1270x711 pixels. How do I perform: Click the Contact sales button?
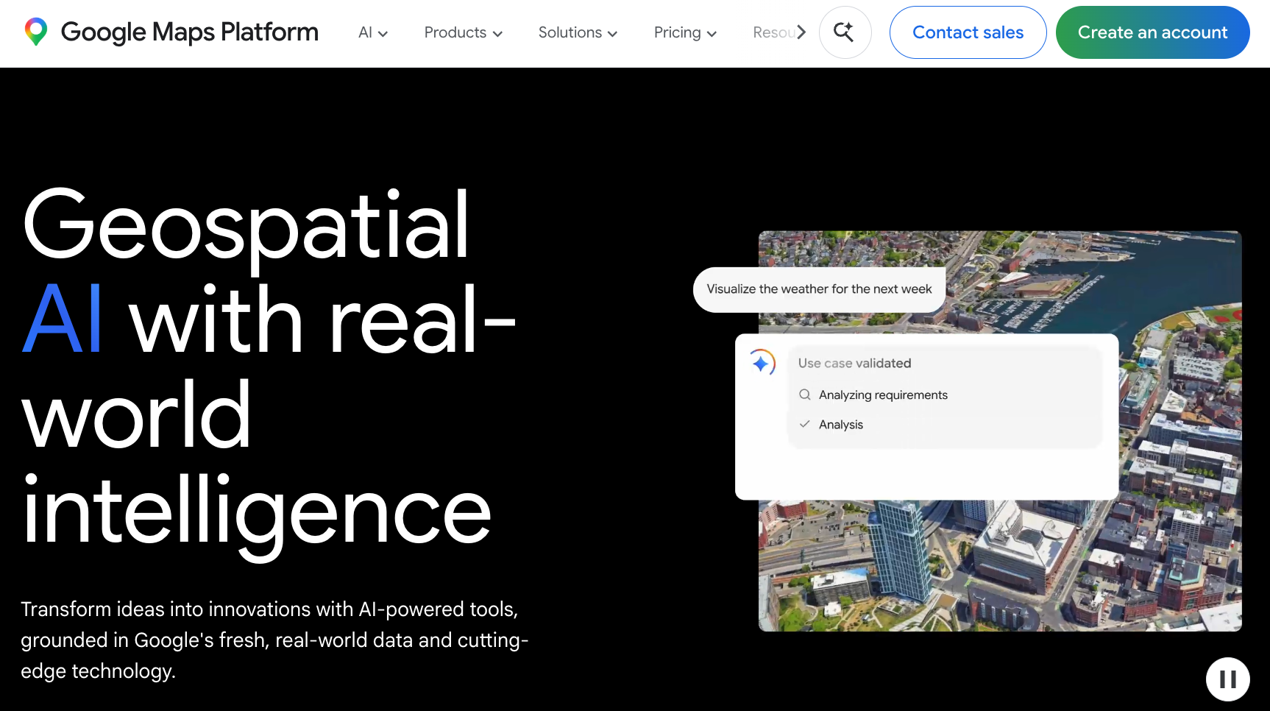(968, 32)
